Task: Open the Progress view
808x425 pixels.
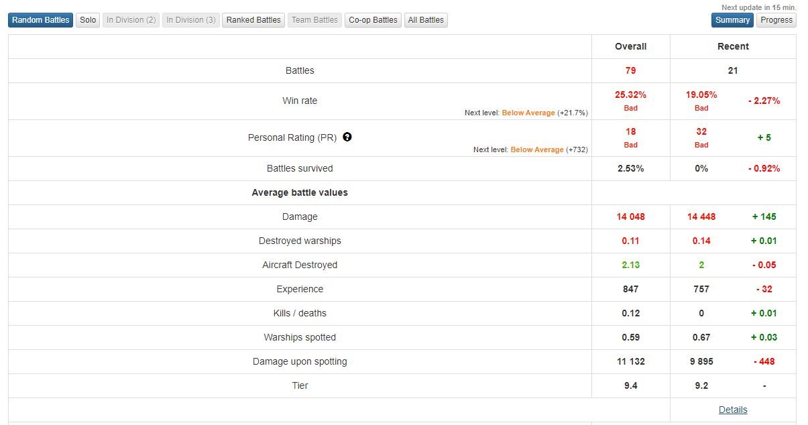Action: coord(776,20)
